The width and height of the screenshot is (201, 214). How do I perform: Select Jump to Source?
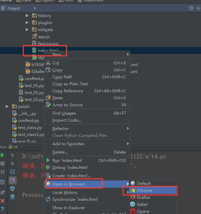87,105
